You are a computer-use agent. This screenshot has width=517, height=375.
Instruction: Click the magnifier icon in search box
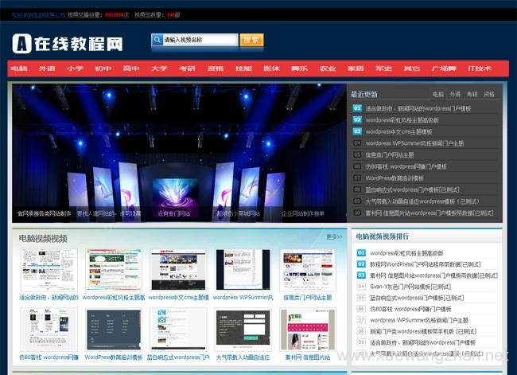click(x=157, y=40)
